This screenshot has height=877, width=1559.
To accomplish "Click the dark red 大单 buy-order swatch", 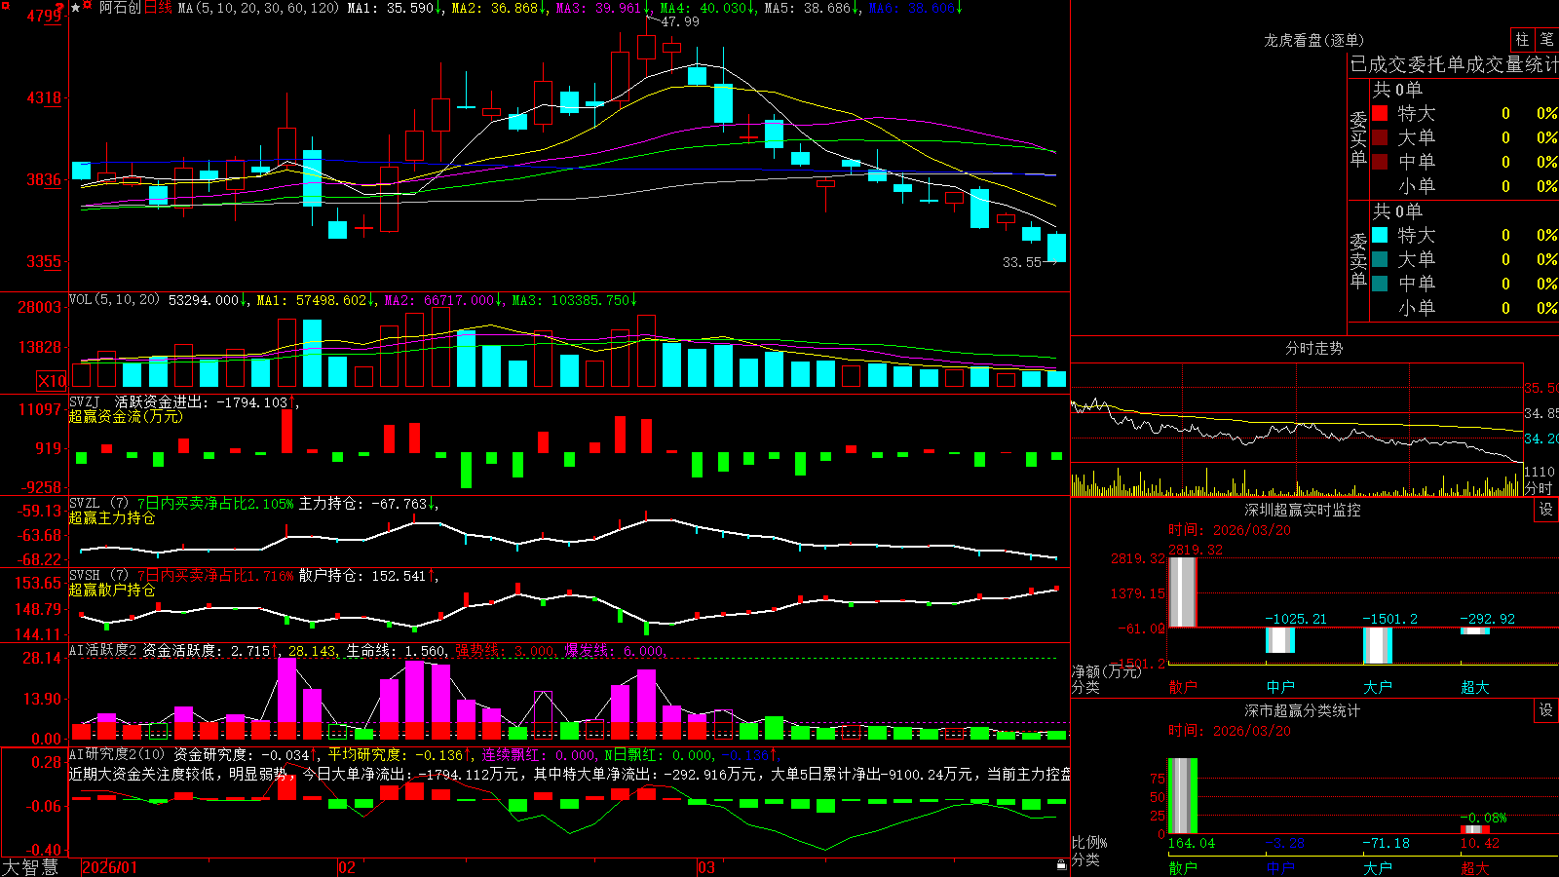I will 1380,137.
